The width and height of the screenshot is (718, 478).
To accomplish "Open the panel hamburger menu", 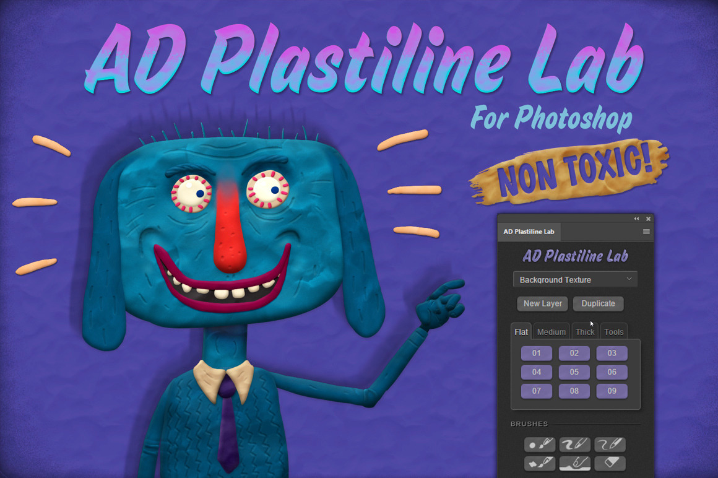I will (646, 232).
